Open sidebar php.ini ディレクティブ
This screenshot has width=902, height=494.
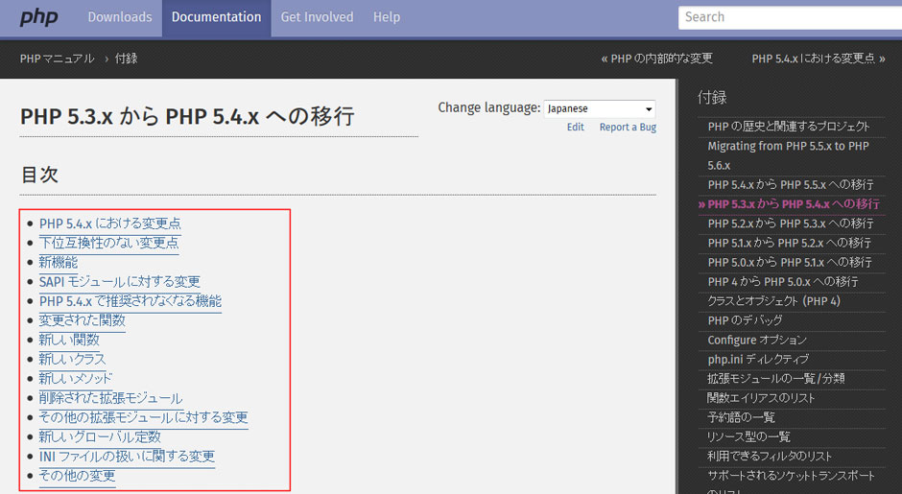(x=758, y=360)
